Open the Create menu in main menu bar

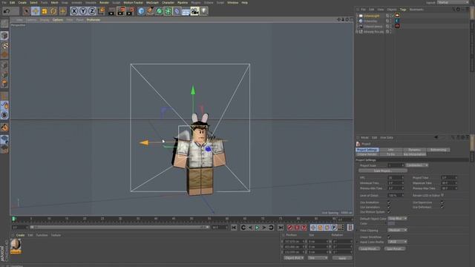click(x=22, y=2)
